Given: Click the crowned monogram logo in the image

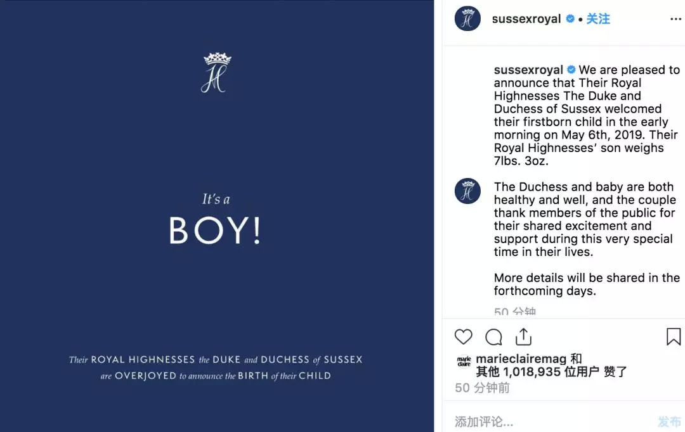Looking at the screenshot, I should [216, 73].
